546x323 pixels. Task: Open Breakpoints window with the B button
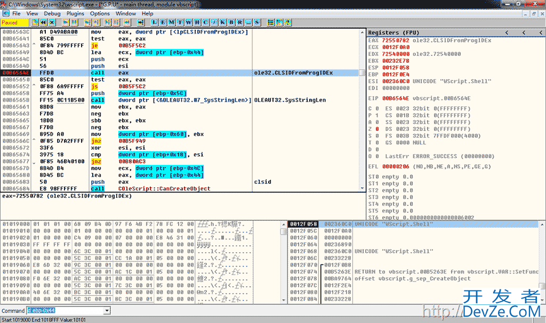click(231, 22)
